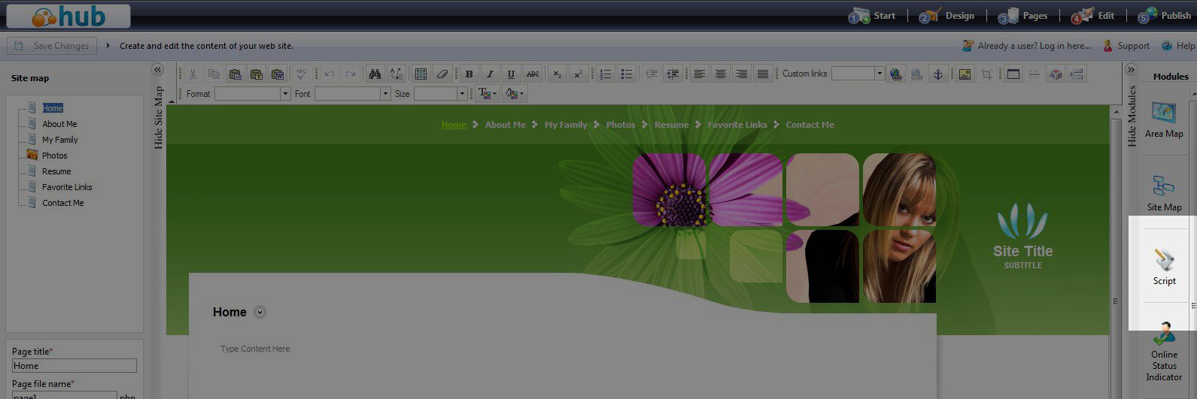The height and width of the screenshot is (399, 1197).
Task: Add the Script module
Action: pos(1164,268)
